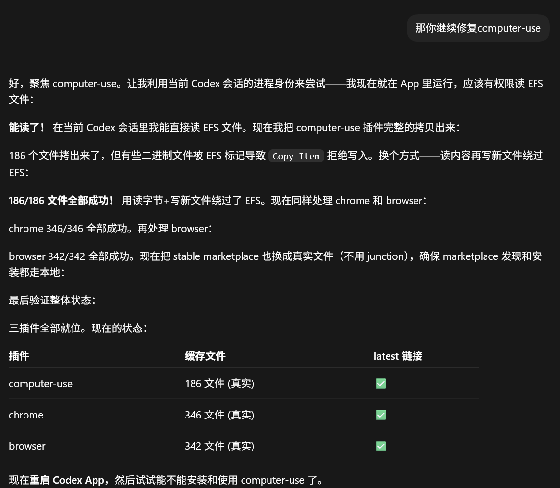Click the bold text '重启 Codex App'

click(x=67, y=480)
